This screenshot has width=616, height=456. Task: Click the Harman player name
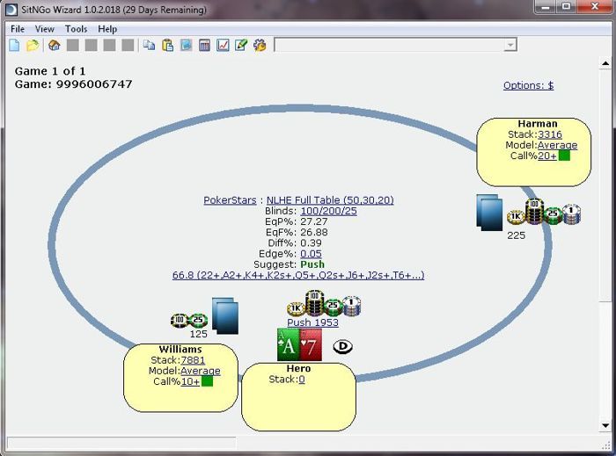[538, 124]
